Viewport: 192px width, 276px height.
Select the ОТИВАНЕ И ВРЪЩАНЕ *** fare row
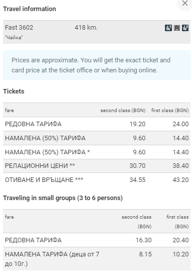coord(97,179)
